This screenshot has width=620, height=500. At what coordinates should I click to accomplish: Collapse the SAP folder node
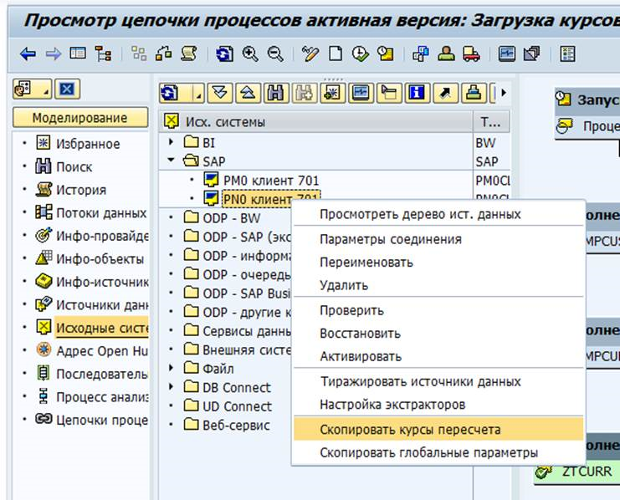[171, 160]
